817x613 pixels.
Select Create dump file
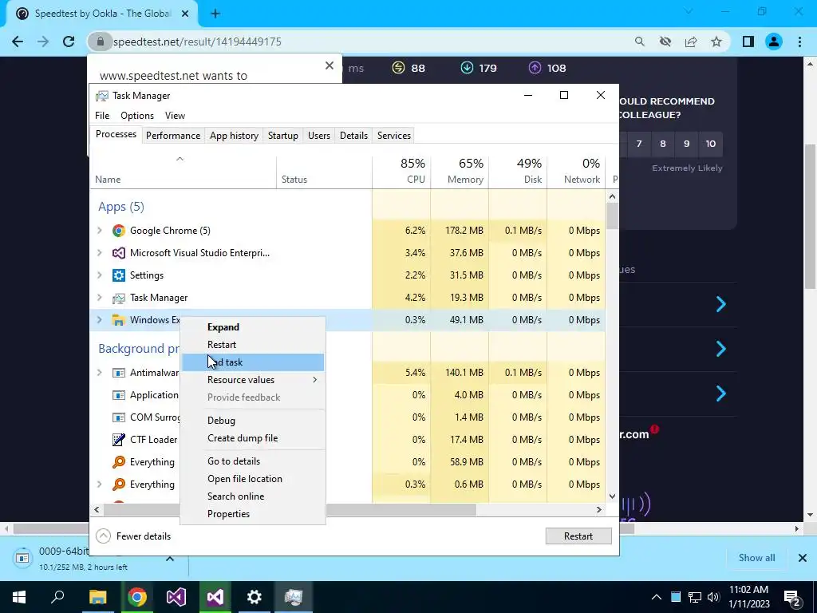click(253, 438)
